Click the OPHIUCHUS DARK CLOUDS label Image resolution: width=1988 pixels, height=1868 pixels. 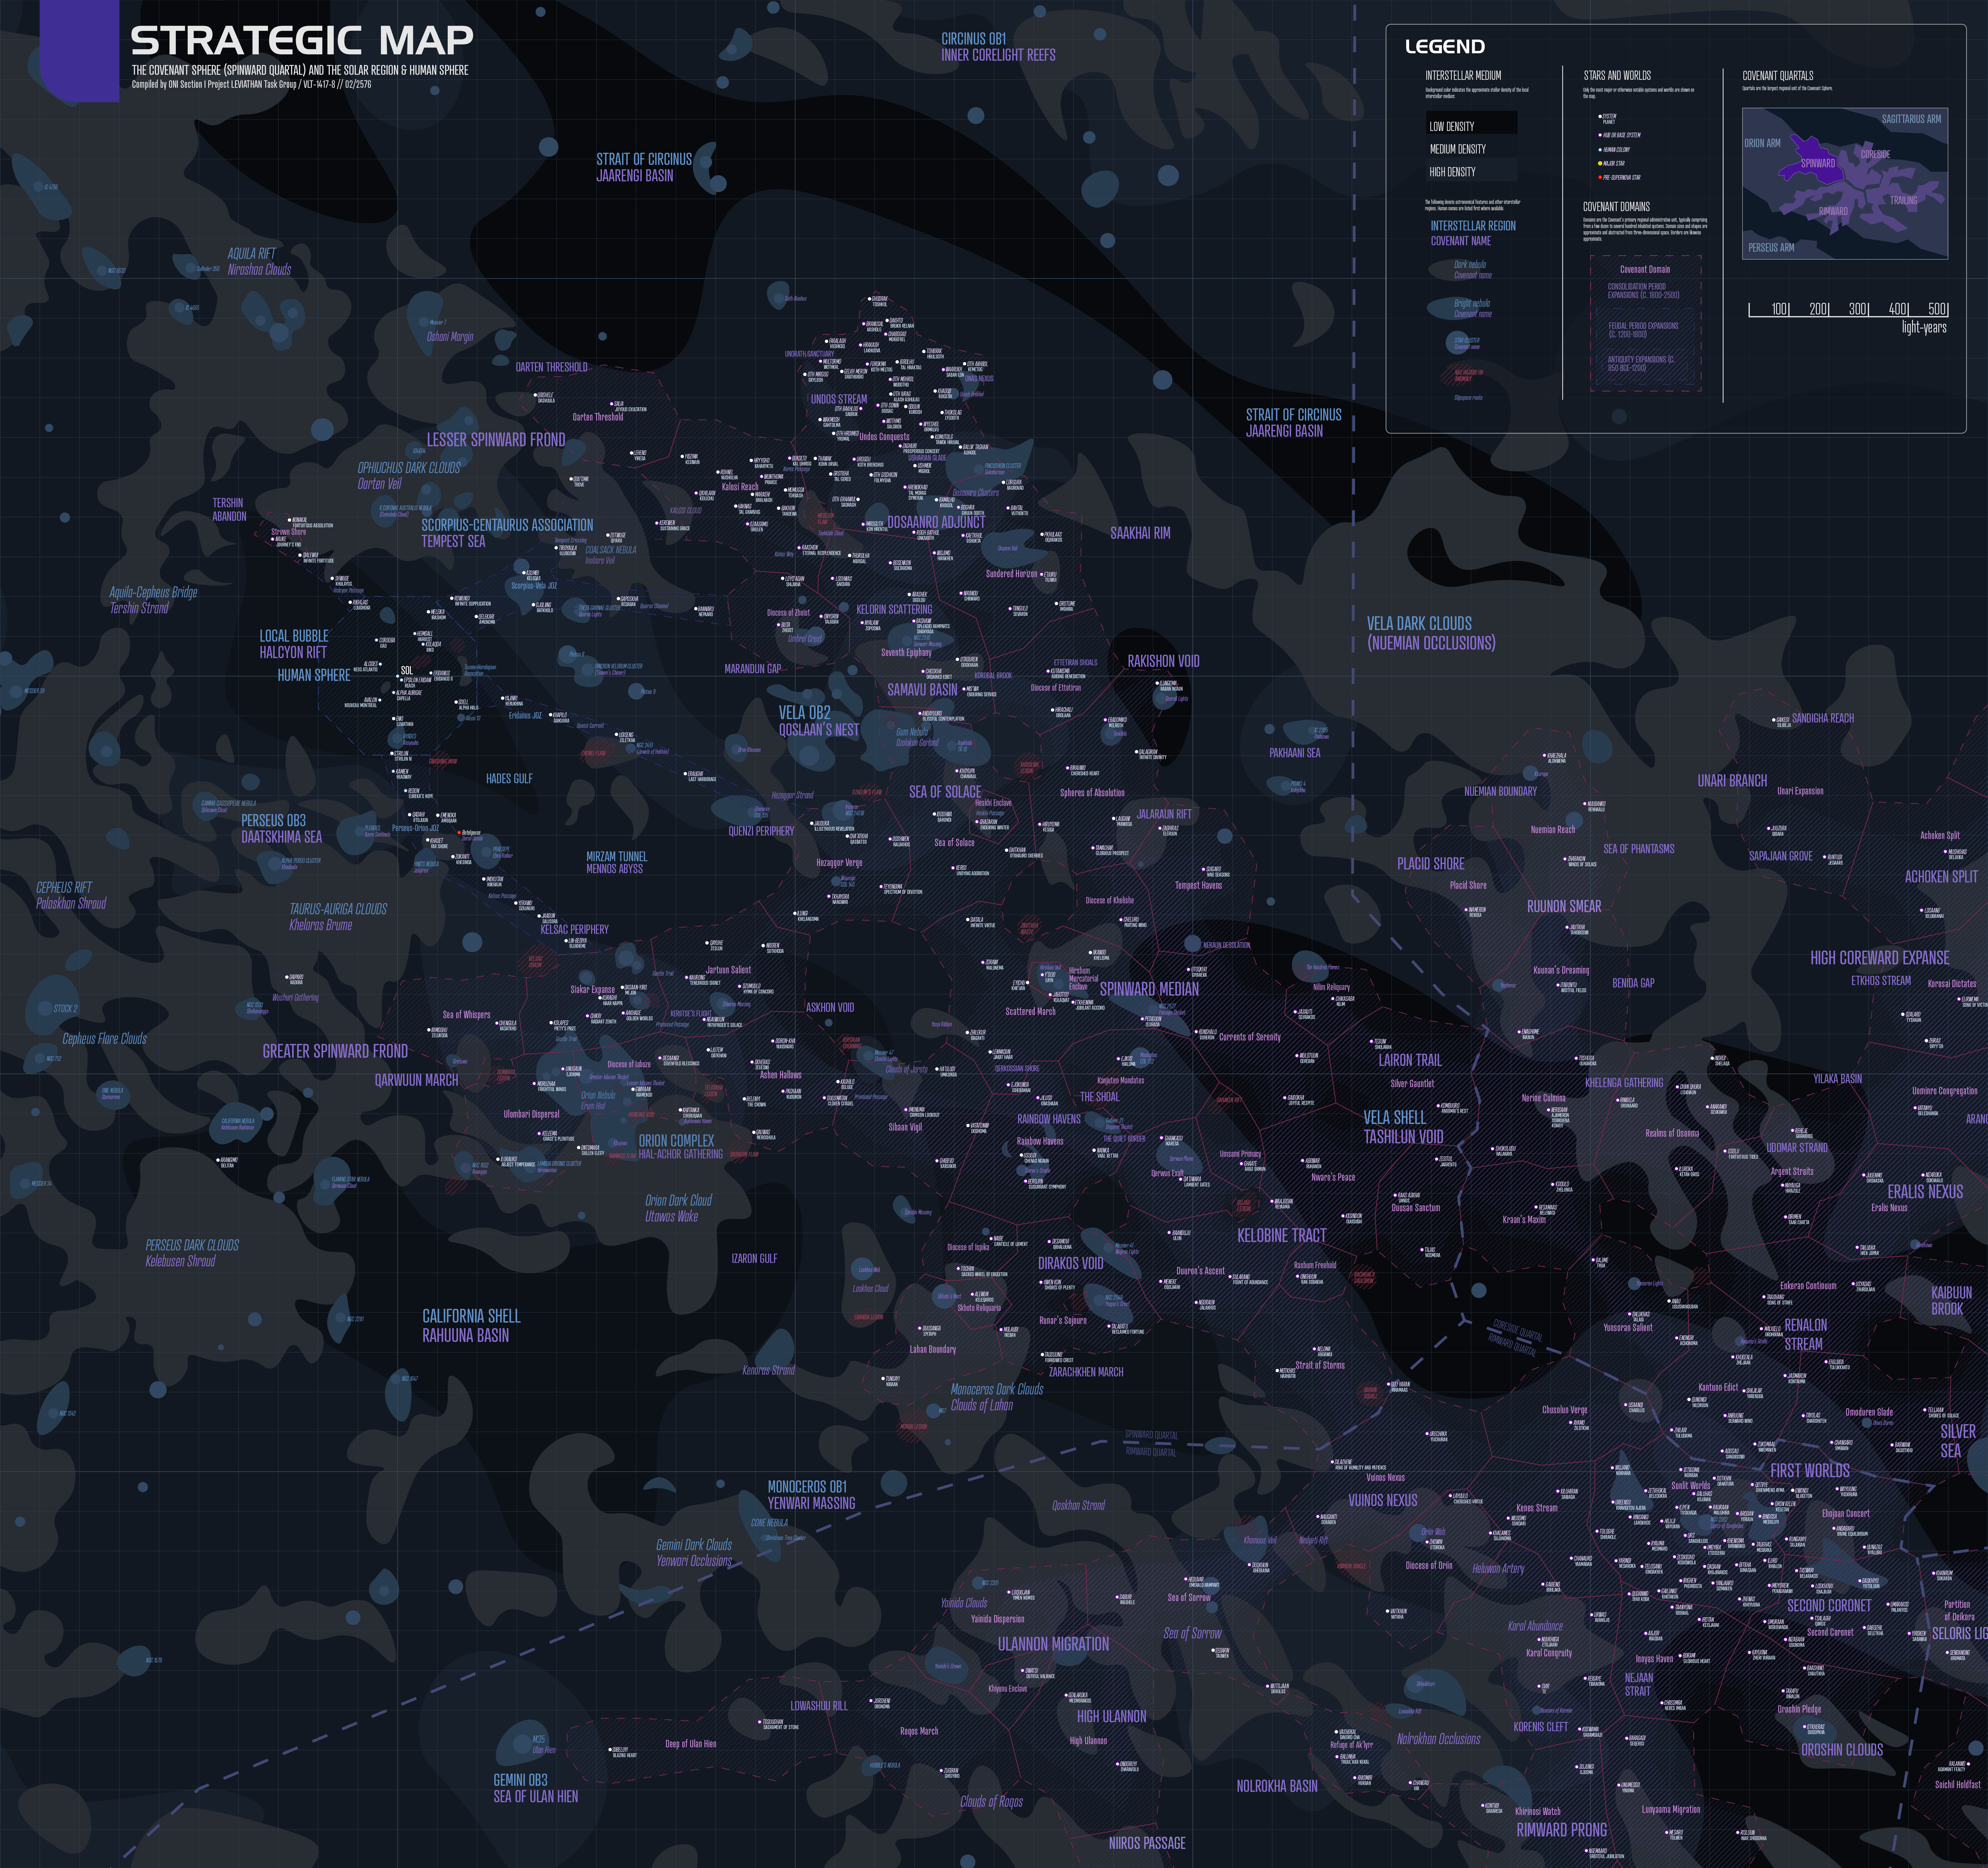click(409, 468)
